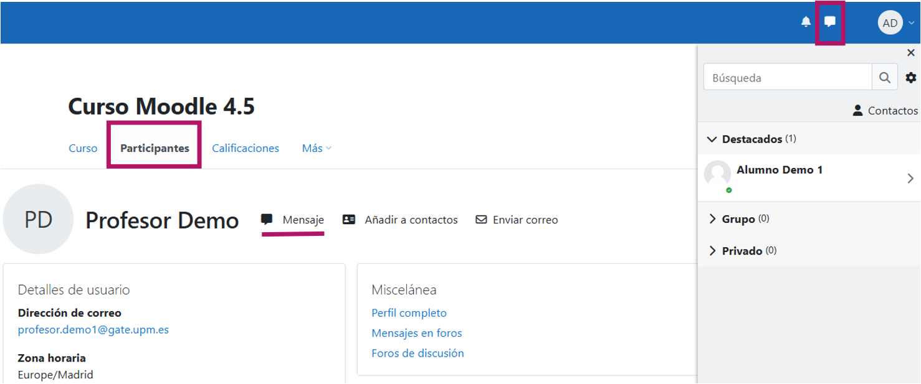Click Alumno Demo 1 profile picture
Image resolution: width=921 pixels, height=384 pixels.
[x=717, y=174]
